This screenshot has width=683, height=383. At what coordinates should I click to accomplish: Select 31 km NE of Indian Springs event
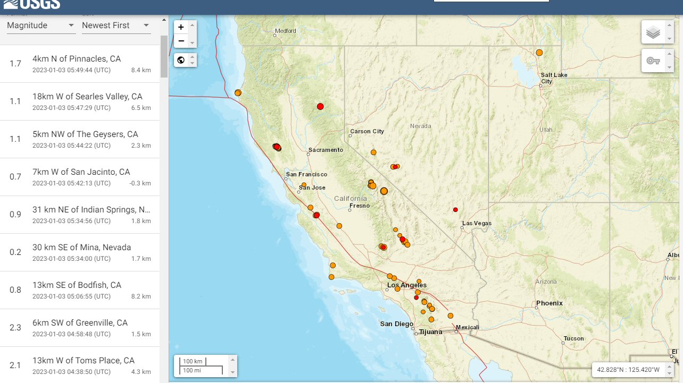(x=80, y=215)
